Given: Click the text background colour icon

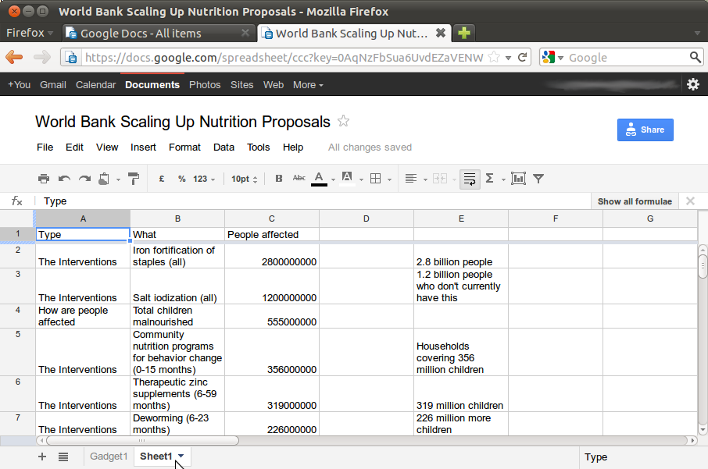Looking at the screenshot, I should click(x=347, y=179).
